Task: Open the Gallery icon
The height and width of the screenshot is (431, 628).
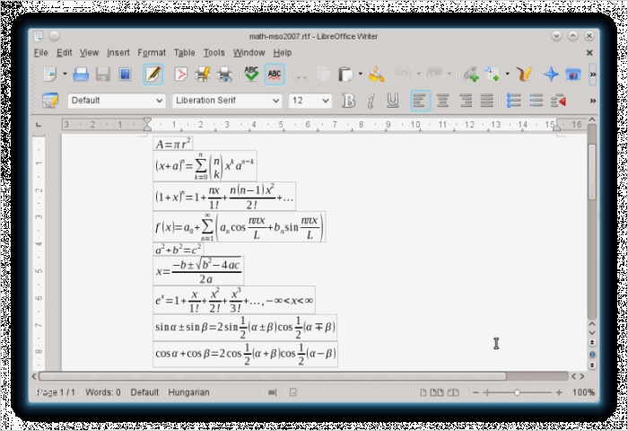Action: tap(573, 75)
